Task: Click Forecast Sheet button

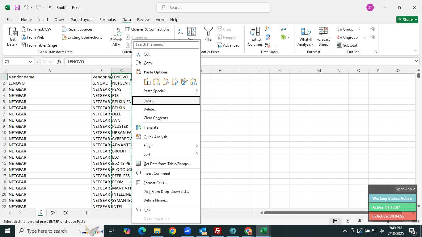Action: 323,37
